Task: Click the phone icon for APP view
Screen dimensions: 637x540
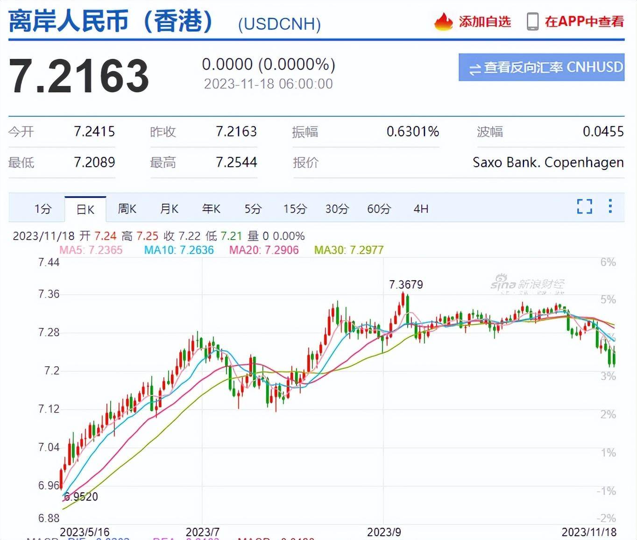Action: point(532,21)
